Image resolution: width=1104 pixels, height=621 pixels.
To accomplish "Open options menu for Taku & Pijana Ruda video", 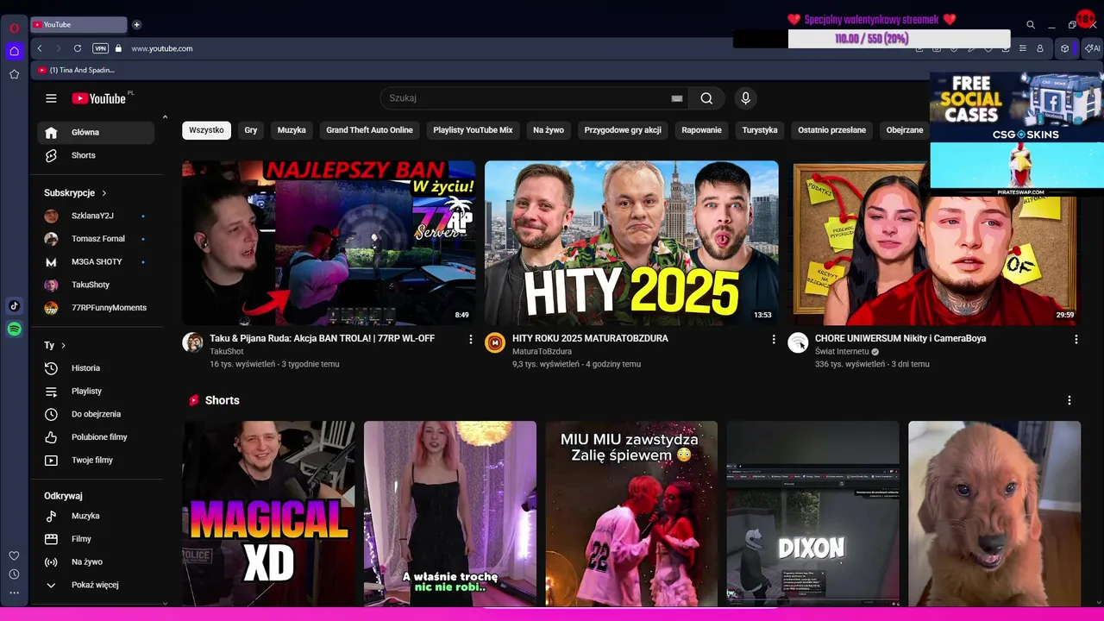I will pos(471,340).
